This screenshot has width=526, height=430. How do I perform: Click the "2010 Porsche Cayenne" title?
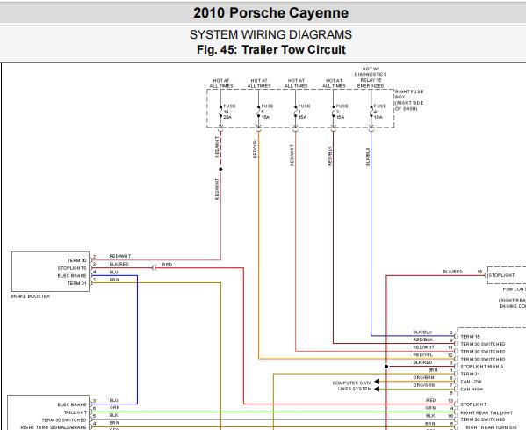pyautogui.click(x=270, y=13)
